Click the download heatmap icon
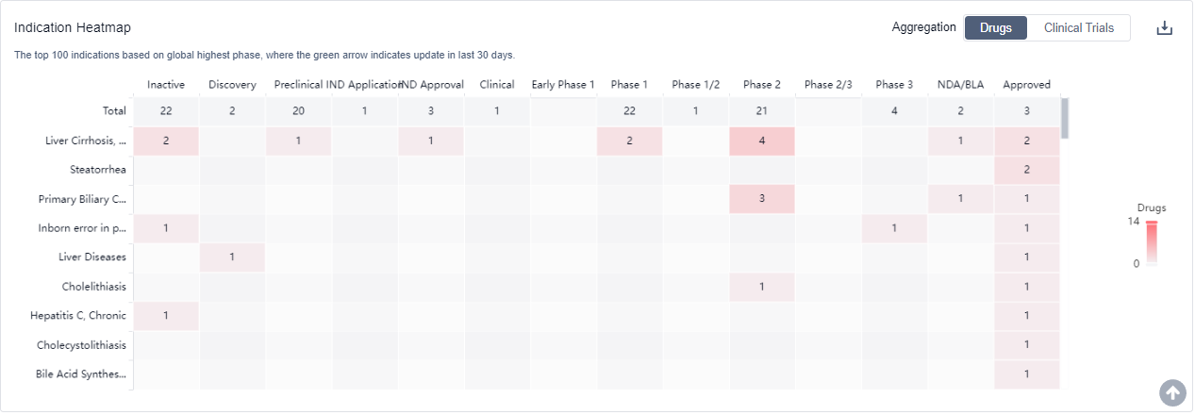This screenshot has width=1195, height=415. [x=1165, y=28]
